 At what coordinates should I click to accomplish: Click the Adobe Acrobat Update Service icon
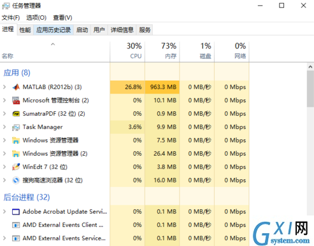click(16, 212)
